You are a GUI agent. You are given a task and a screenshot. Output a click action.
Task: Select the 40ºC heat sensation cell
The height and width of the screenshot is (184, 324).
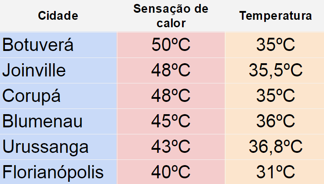coord(171,172)
